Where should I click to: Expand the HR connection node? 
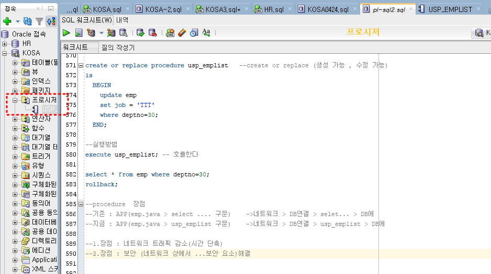pyautogui.click(x=5, y=44)
